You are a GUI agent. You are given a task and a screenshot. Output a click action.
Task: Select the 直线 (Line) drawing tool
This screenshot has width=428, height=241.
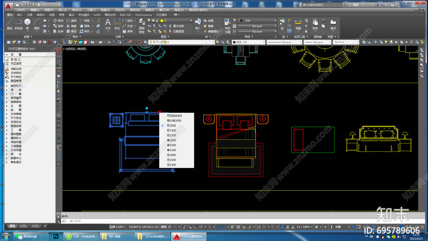10,24
